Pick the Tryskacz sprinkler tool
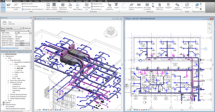The image size is (215, 112). (116, 6)
